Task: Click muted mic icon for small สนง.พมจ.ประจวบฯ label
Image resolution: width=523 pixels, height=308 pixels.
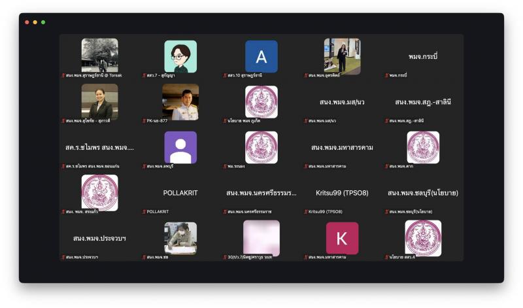Action: coord(63,257)
